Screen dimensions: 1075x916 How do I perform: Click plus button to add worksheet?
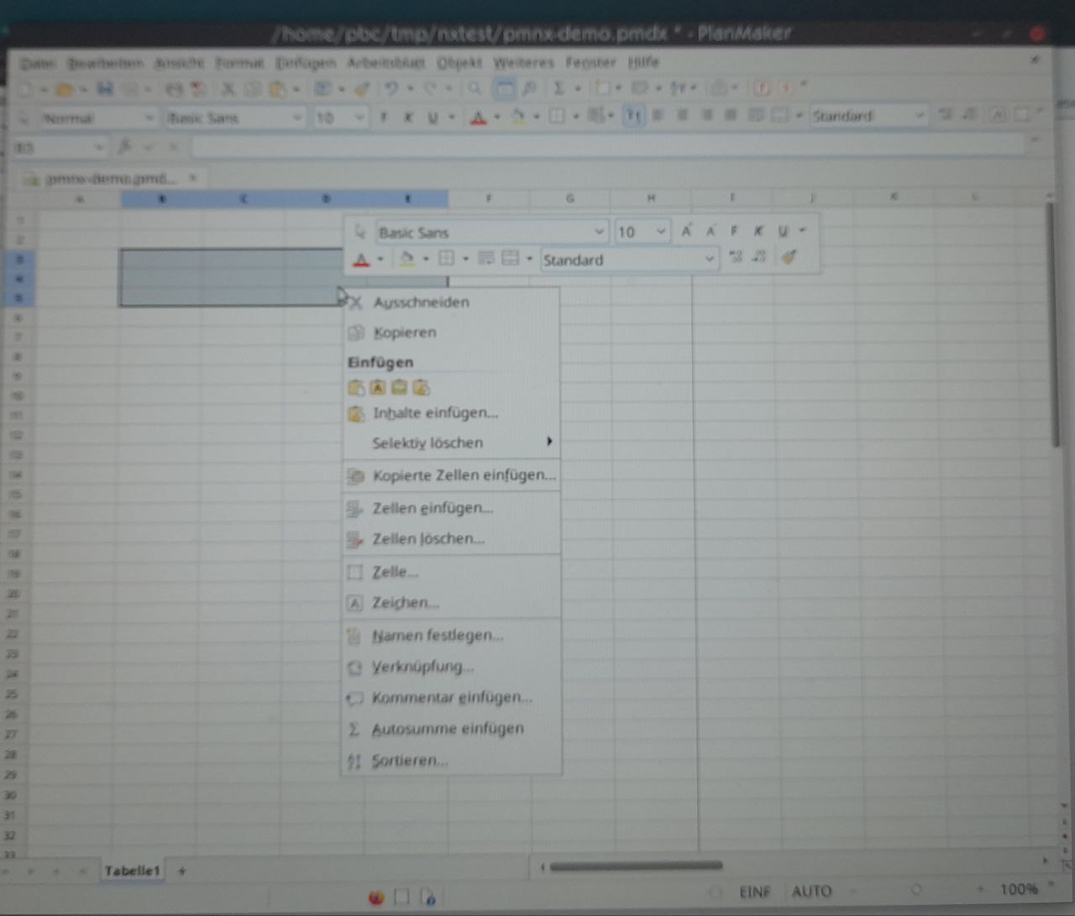pos(181,871)
